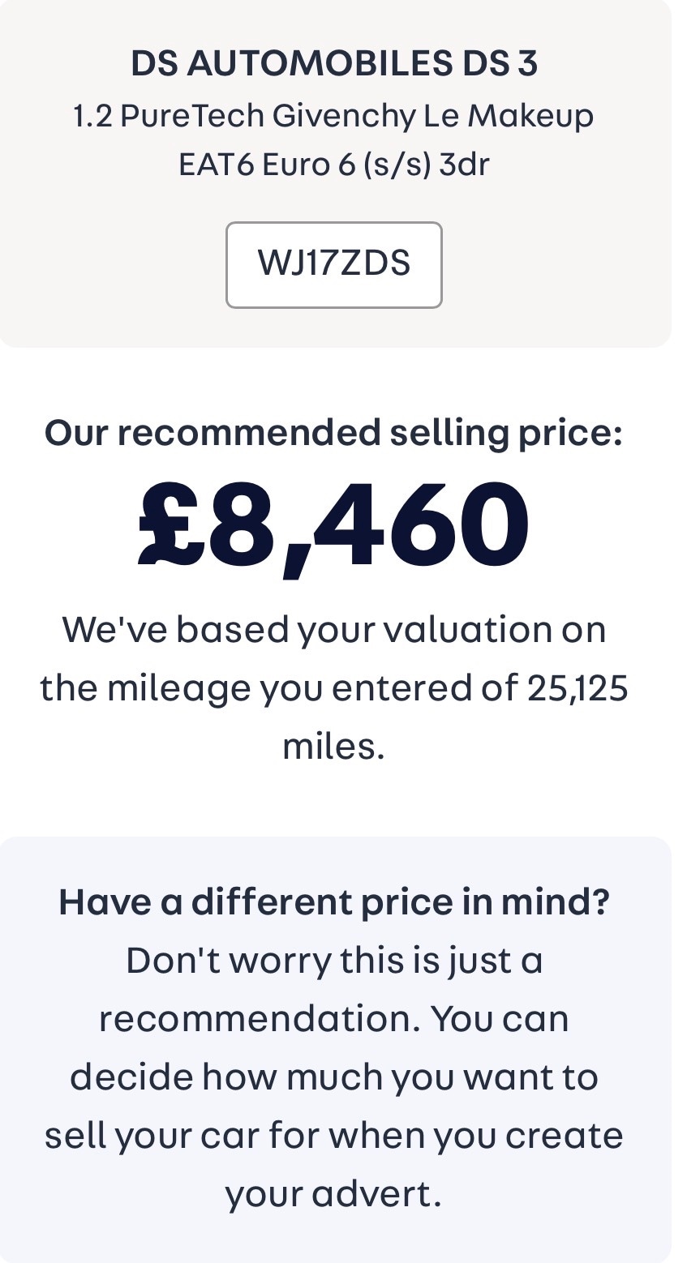Click the word PureTech in the car description
687x1263 pixels.
[192, 116]
